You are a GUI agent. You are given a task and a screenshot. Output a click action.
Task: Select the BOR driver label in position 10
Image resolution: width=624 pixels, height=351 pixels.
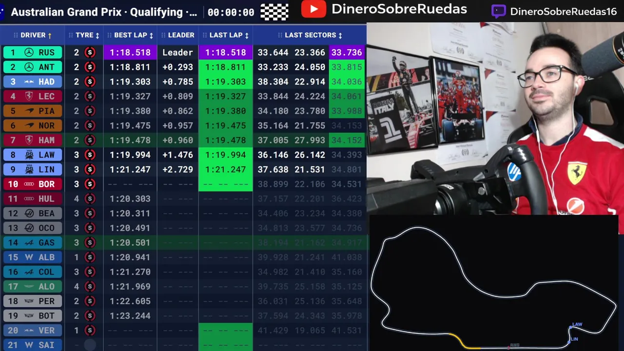[33, 184]
